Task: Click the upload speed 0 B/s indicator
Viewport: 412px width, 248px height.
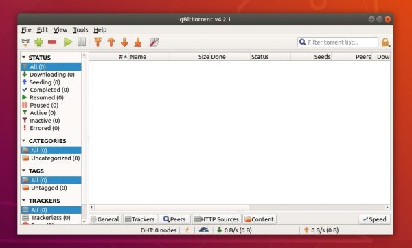Action: click(321, 230)
